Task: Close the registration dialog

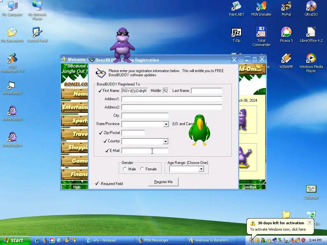Action: (x=234, y=60)
